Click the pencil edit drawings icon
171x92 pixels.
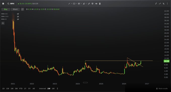pyautogui.click(x=89, y=4)
